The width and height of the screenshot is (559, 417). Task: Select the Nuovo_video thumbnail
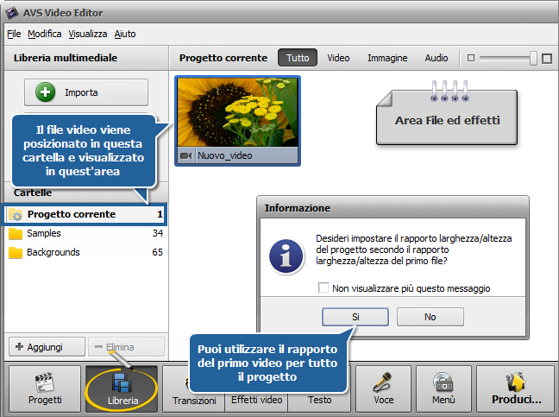click(237, 121)
